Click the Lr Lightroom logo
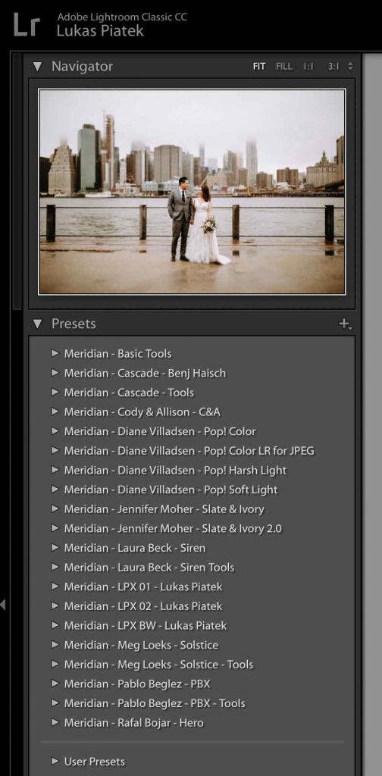This screenshot has height=776, width=382. [x=27, y=24]
